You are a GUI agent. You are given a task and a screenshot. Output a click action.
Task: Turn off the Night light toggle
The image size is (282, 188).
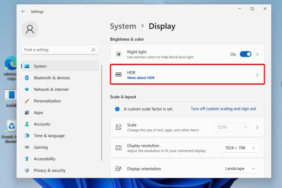coord(245,54)
